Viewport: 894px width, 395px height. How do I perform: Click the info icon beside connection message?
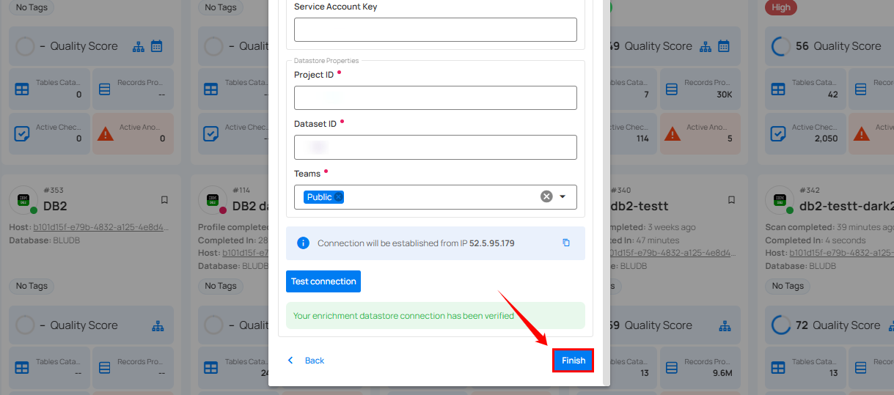pyautogui.click(x=303, y=243)
